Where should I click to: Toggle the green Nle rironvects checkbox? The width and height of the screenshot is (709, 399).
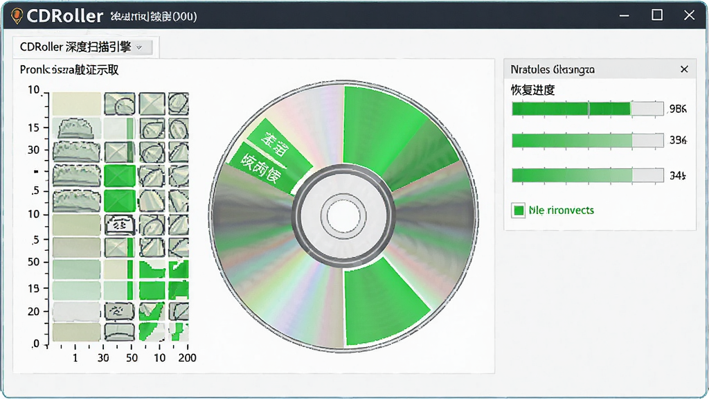click(519, 211)
